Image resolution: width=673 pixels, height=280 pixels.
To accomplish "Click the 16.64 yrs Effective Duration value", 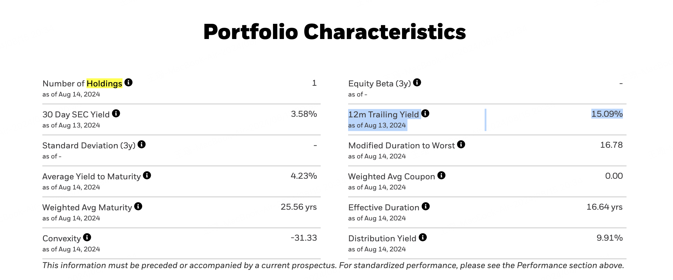I will pyautogui.click(x=604, y=207).
